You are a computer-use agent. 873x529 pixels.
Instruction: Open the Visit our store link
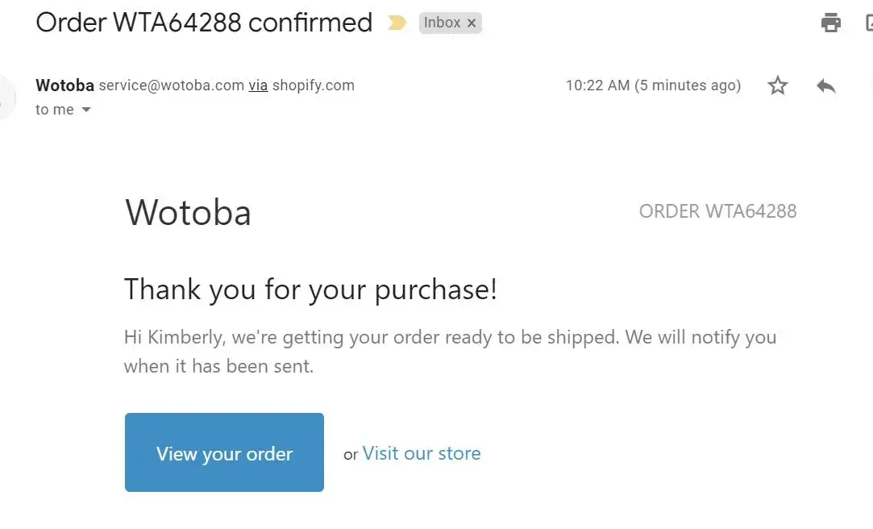(x=422, y=453)
